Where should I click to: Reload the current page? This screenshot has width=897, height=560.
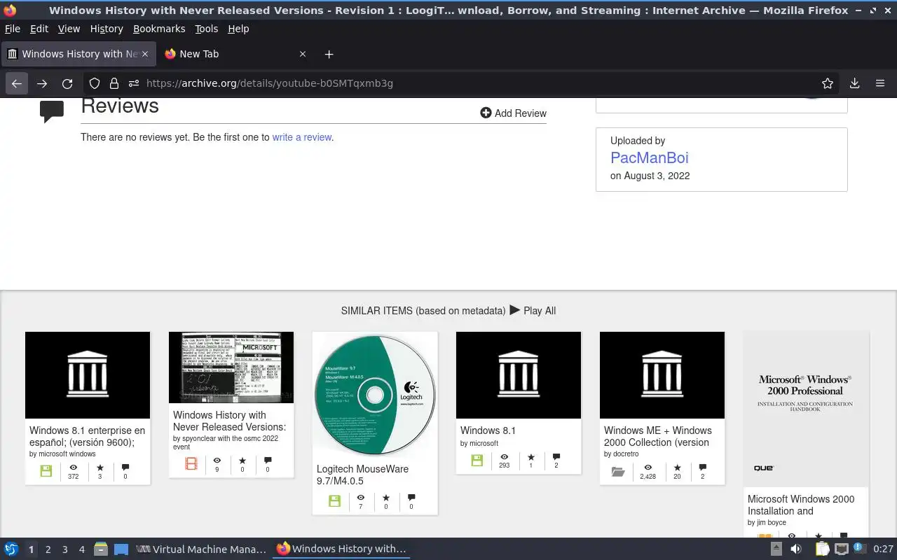(x=67, y=83)
